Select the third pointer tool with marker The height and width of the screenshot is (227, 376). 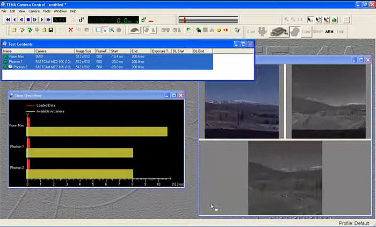point(327,20)
